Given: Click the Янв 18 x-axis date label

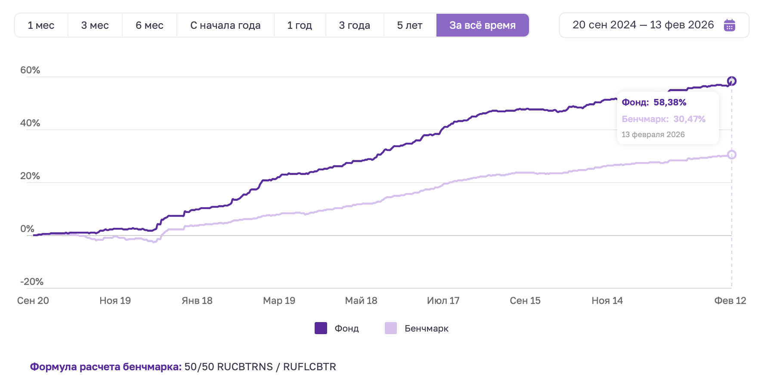Looking at the screenshot, I should [x=197, y=301].
